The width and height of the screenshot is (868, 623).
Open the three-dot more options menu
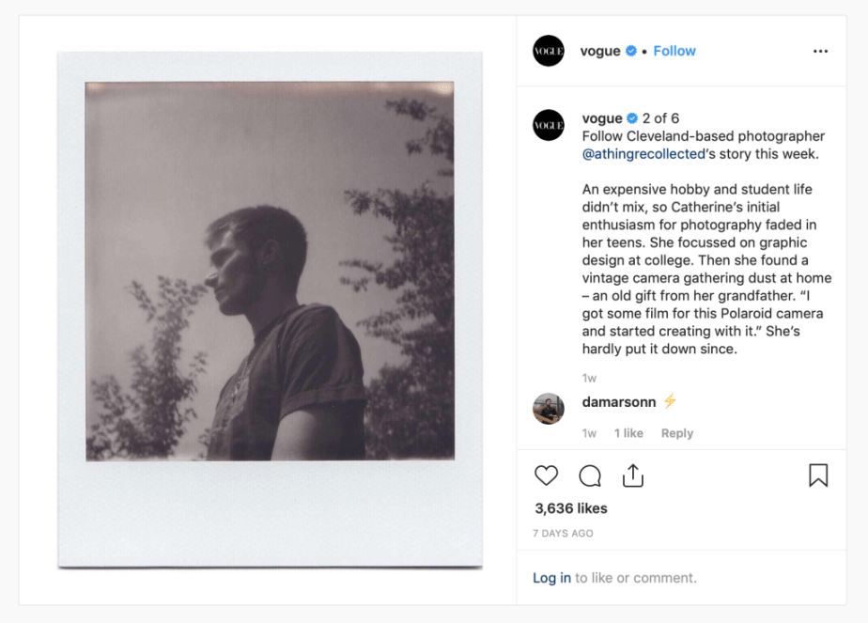pyautogui.click(x=820, y=52)
